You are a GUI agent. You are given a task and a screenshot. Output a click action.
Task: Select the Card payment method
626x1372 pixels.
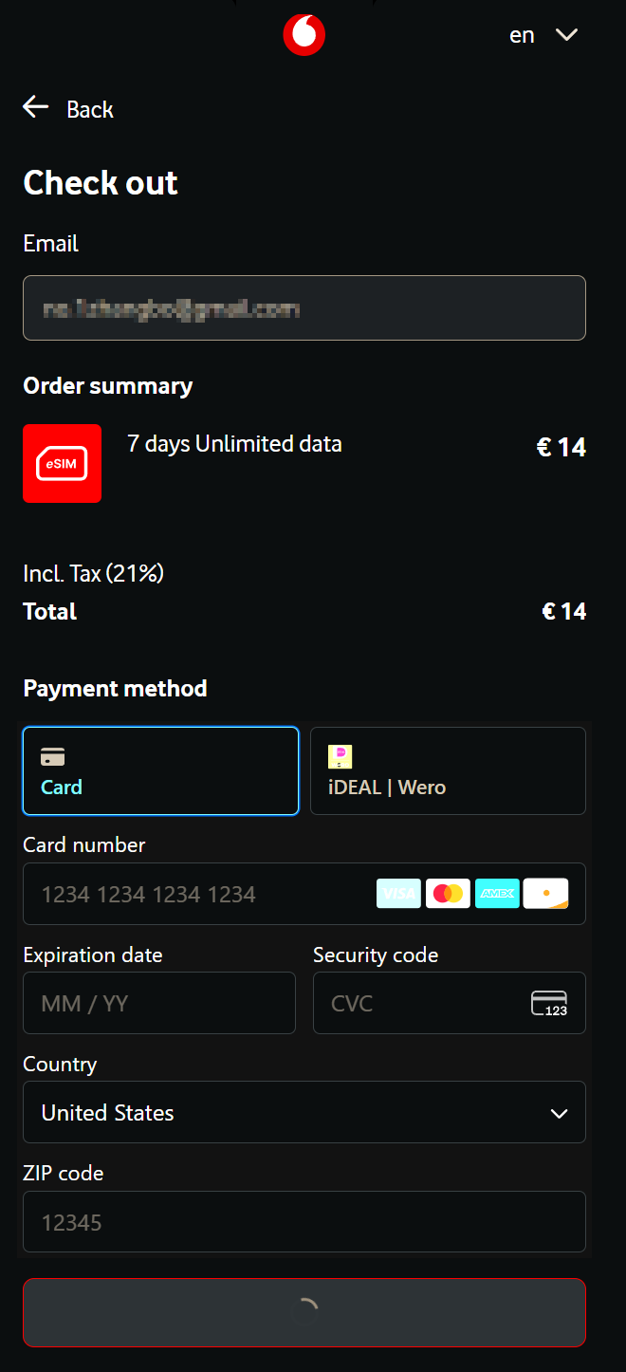[x=160, y=771]
